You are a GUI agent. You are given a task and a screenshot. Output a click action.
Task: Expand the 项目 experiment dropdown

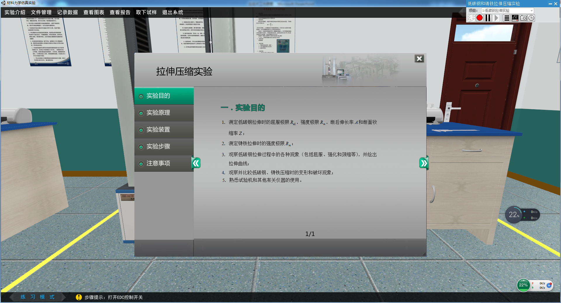[x=531, y=11]
